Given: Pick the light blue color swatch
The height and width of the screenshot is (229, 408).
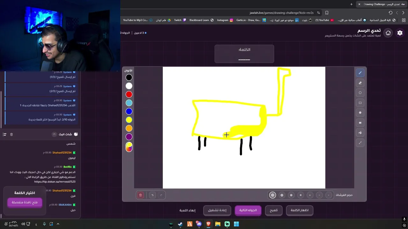Looking at the screenshot, I should coord(129,103).
